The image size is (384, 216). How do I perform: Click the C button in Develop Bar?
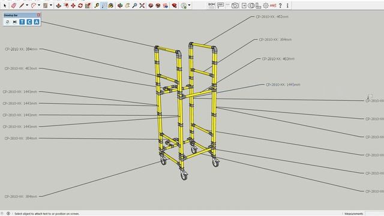tap(29, 22)
